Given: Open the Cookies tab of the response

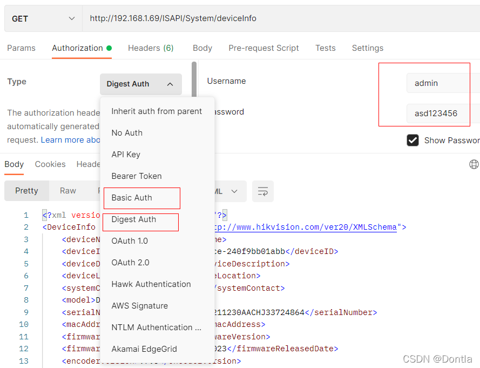Looking at the screenshot, I should point(50,164).
